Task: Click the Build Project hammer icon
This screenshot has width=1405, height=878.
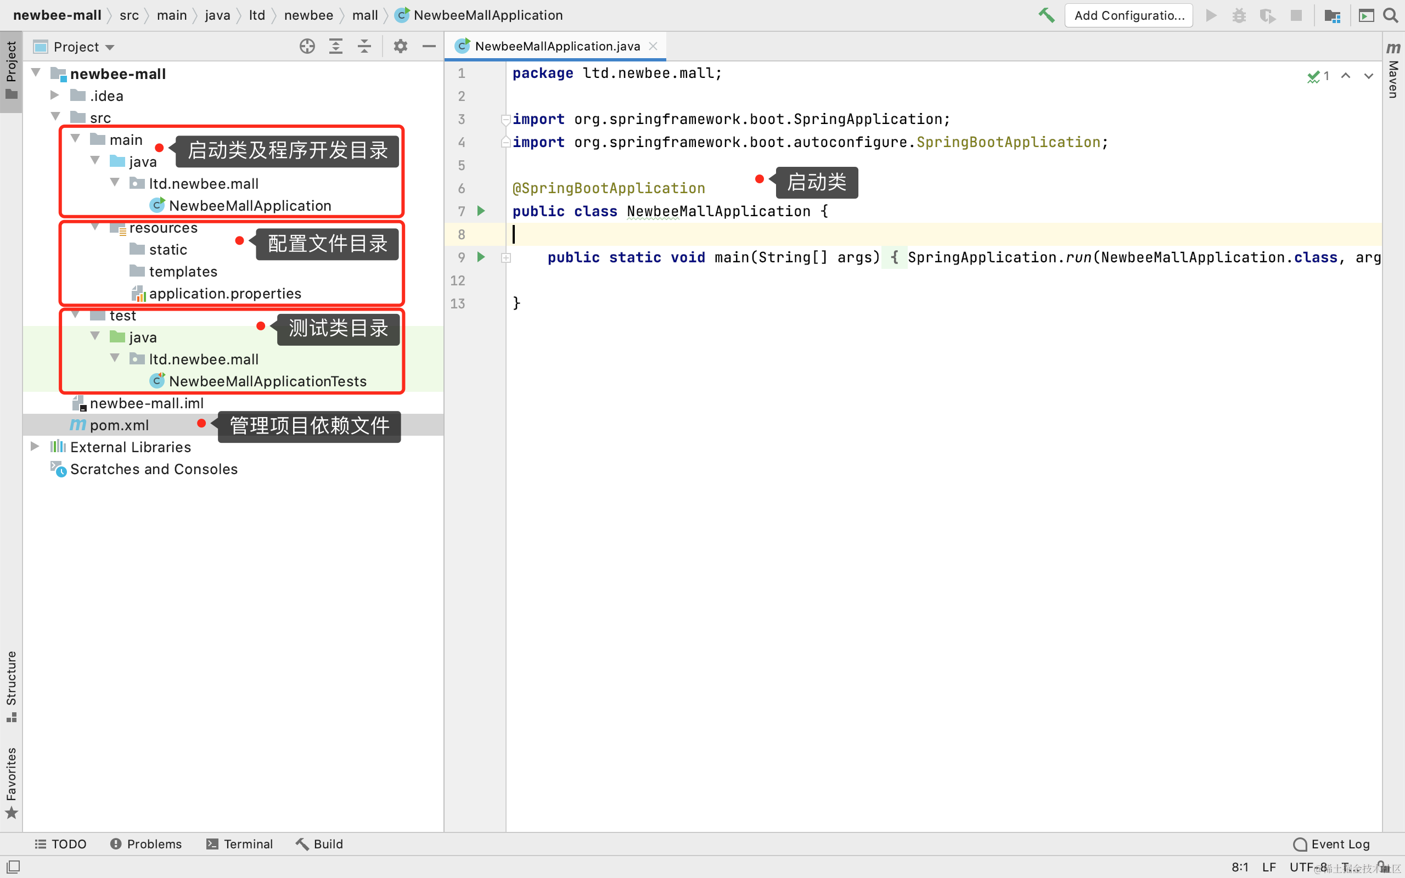Action: point(1047,15)
